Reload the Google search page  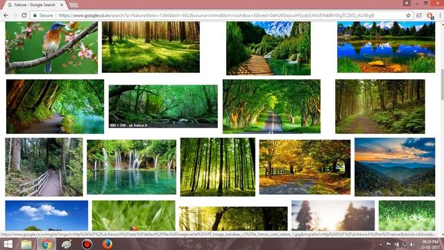click(24, 15)
